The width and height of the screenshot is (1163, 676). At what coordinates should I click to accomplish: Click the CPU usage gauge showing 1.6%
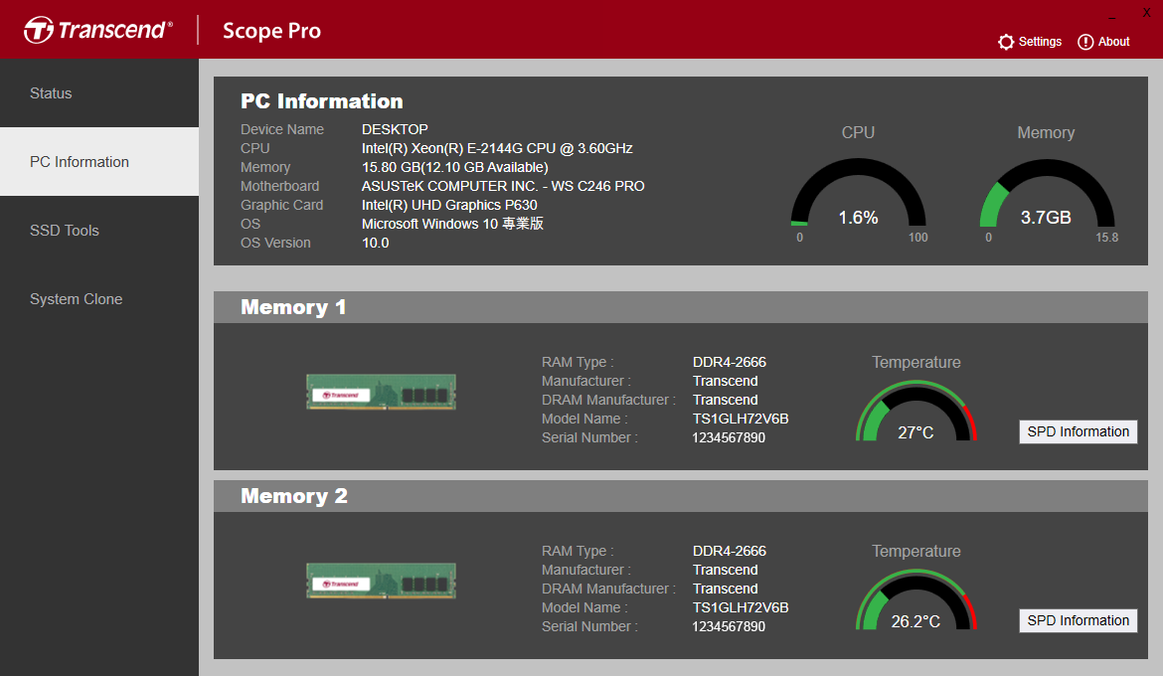click(858, 194)
